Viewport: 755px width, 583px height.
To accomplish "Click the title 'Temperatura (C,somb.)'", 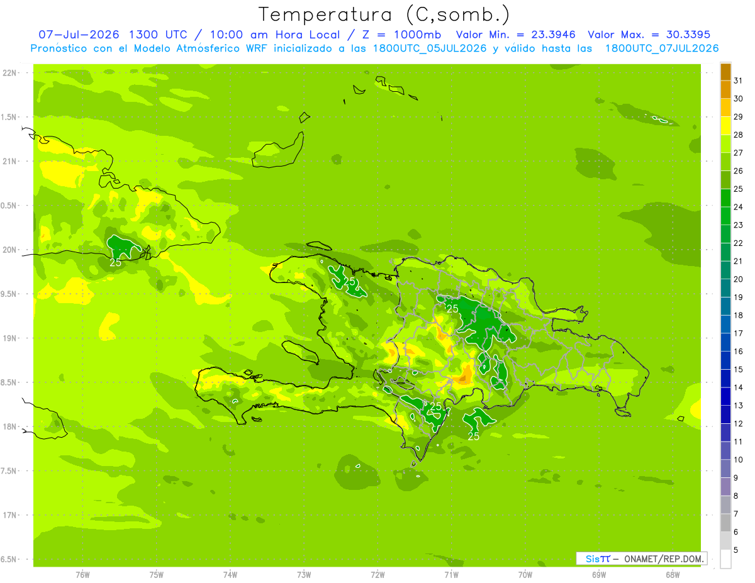I will tap(384, 14).
